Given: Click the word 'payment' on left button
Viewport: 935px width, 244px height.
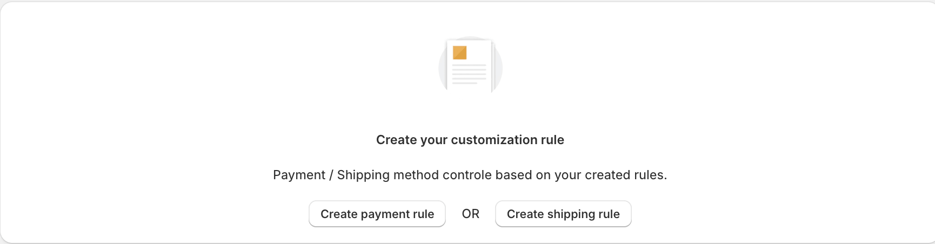Looking at the screenshot, I should 386,214.
